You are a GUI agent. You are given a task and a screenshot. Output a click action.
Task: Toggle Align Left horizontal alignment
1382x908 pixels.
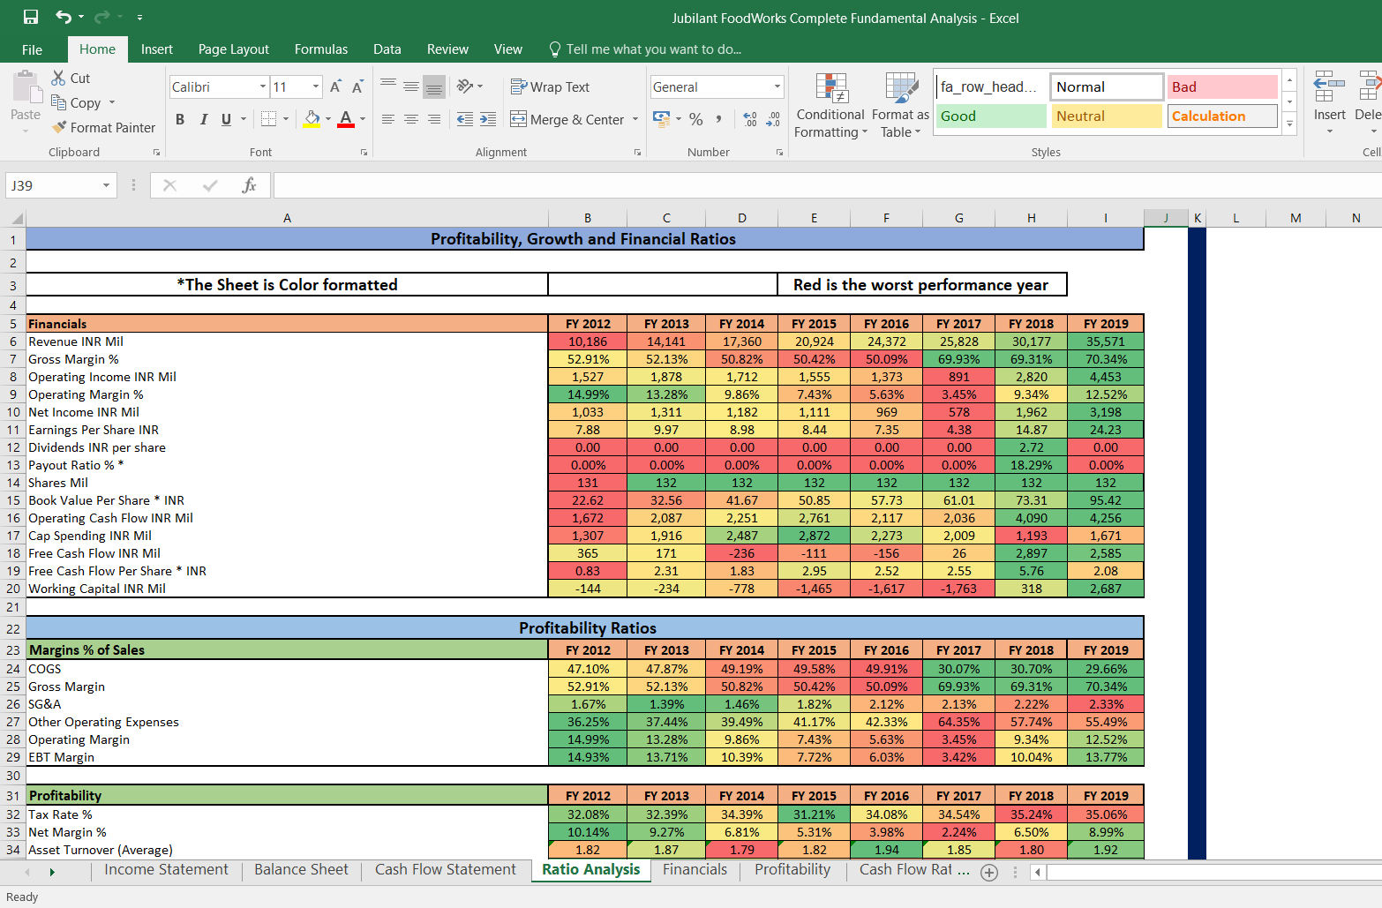point(388,119)
